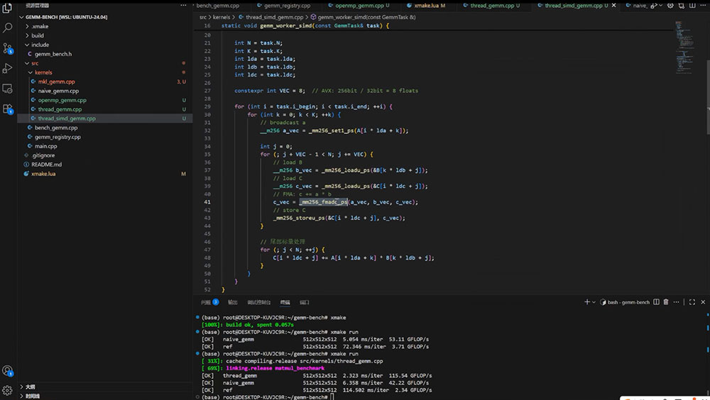Open the Search view in activity bar
Image resolution: width=710 pixels, height=400 pixels.
coord(7,28)
